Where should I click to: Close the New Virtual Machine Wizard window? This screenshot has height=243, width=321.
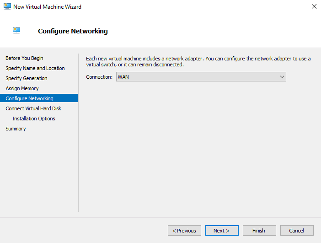tap(314, 7)
